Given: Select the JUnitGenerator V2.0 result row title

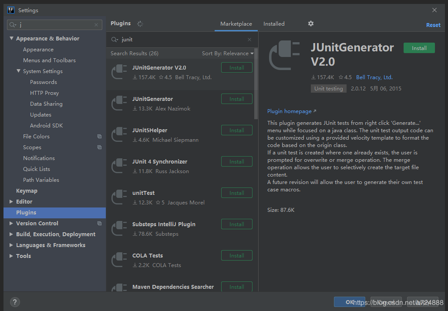Looking at the screenshot, I should tap(159, 67).
